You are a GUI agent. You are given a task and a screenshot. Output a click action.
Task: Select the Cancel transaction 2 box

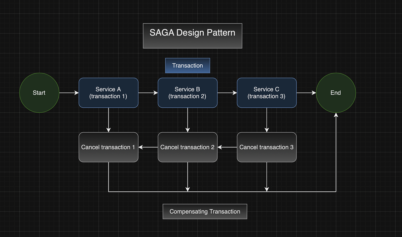187,147
